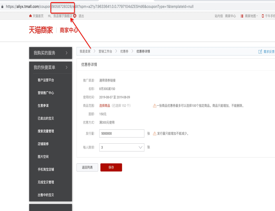275x211 pixels.
Task: Click the red badge beside 良品铺子旗舰店
Action: pyautogui.click(x=75, y=16)
